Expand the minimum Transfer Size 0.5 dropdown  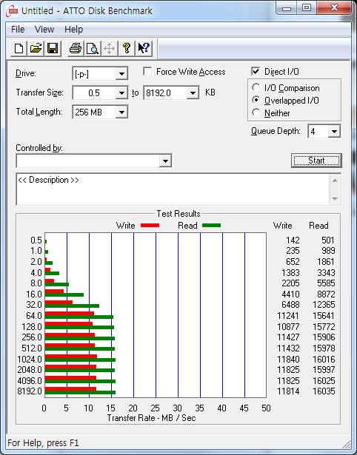pos(121,93)
